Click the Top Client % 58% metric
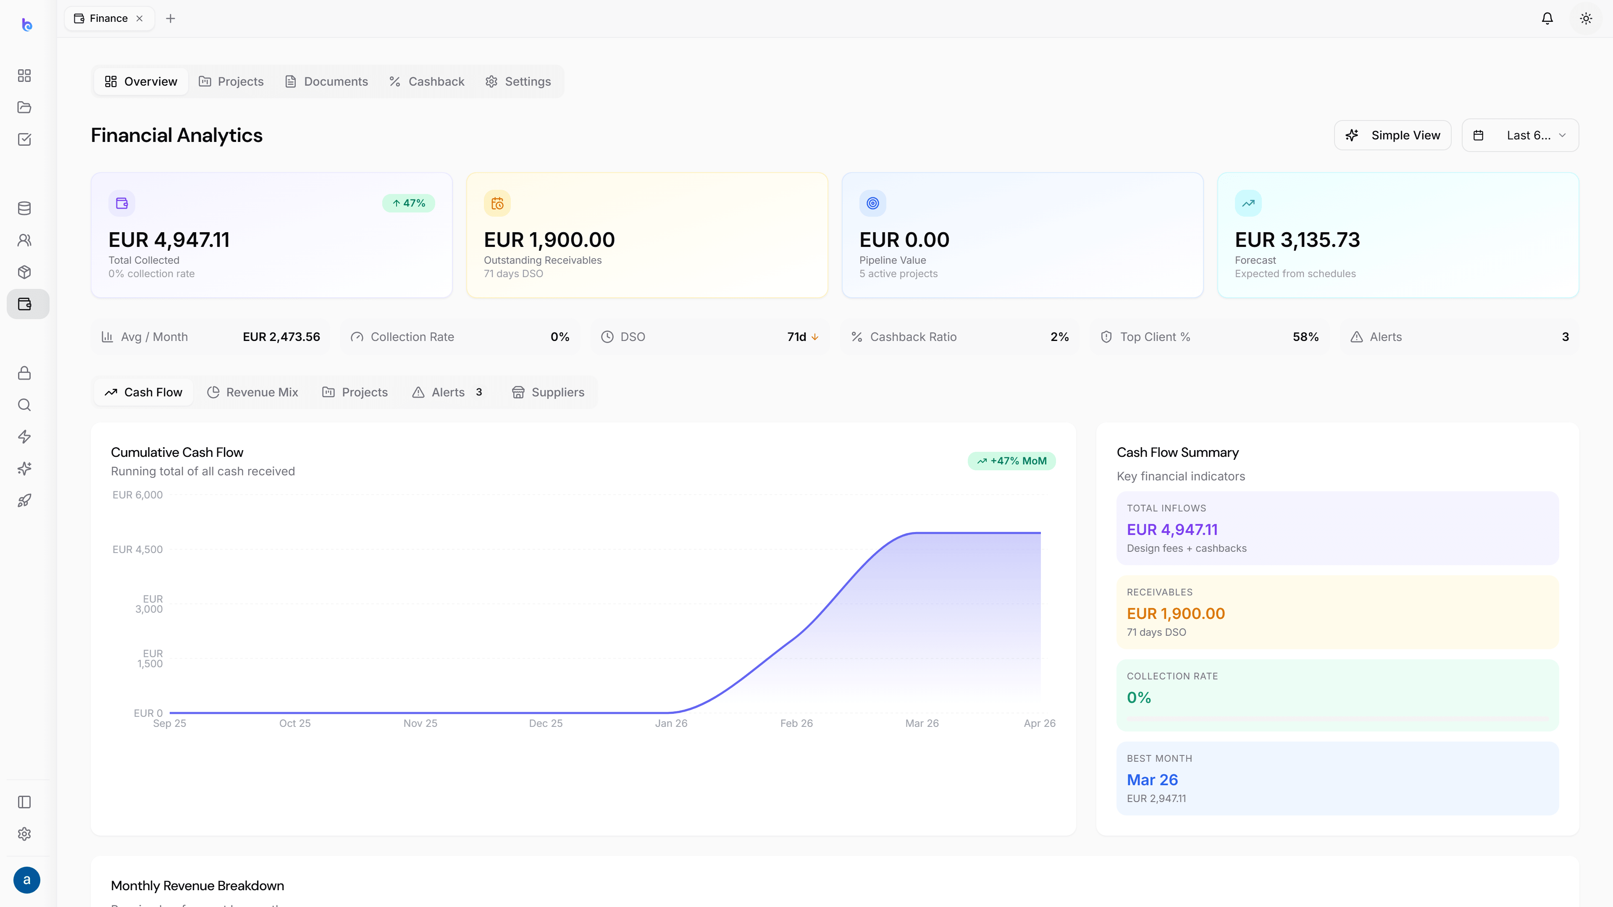Screen dimensions: 1613x907 [1210, 337]
